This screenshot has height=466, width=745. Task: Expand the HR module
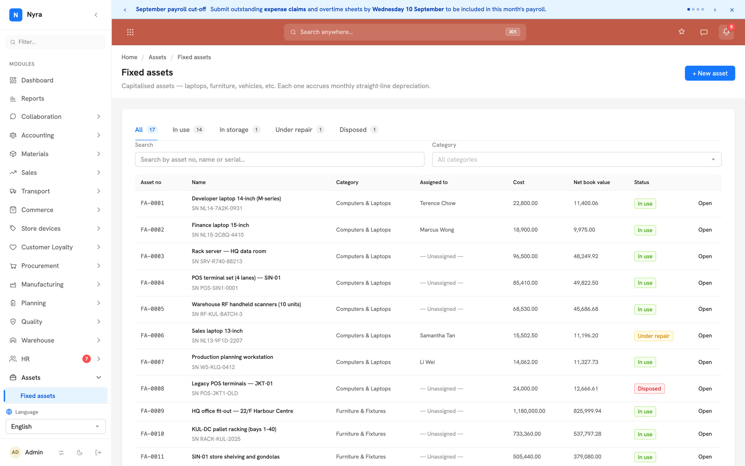(56, 359)
